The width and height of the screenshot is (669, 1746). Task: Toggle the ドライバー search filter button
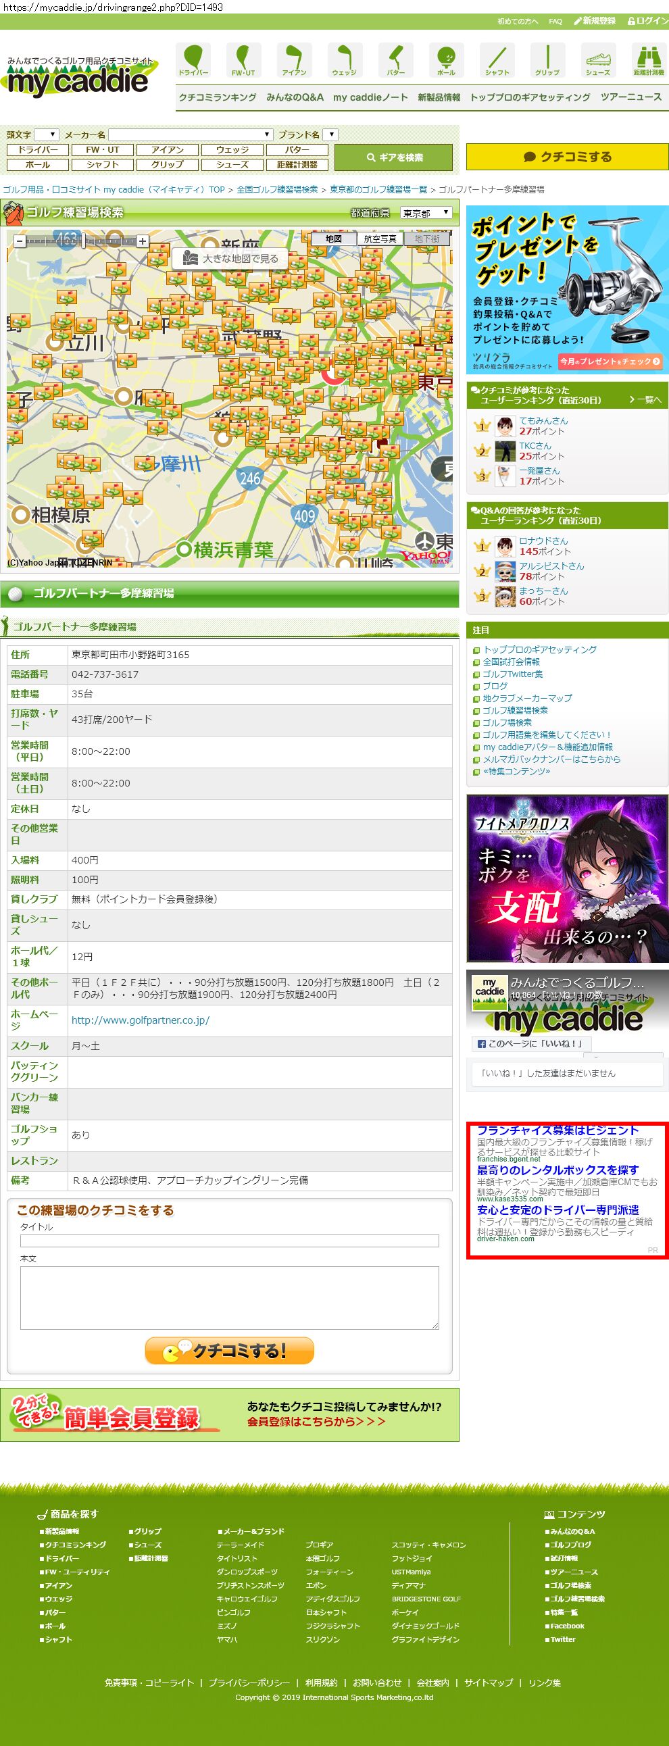point(38,150)
